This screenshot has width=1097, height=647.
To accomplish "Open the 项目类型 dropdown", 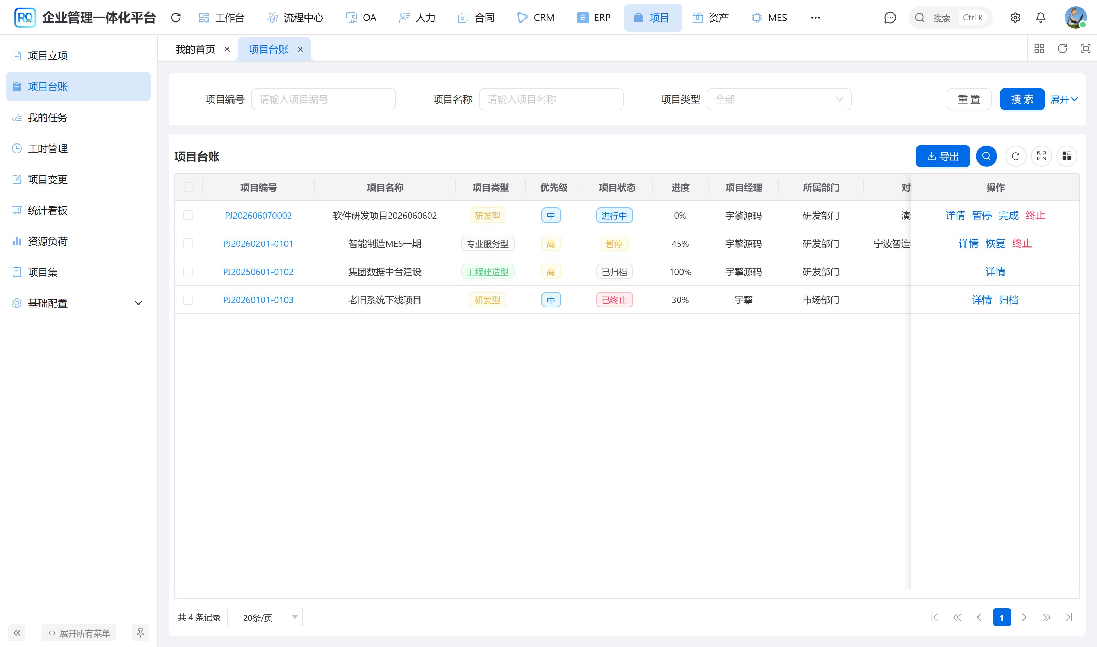I will pyautogui.click(x=778, y=100).
